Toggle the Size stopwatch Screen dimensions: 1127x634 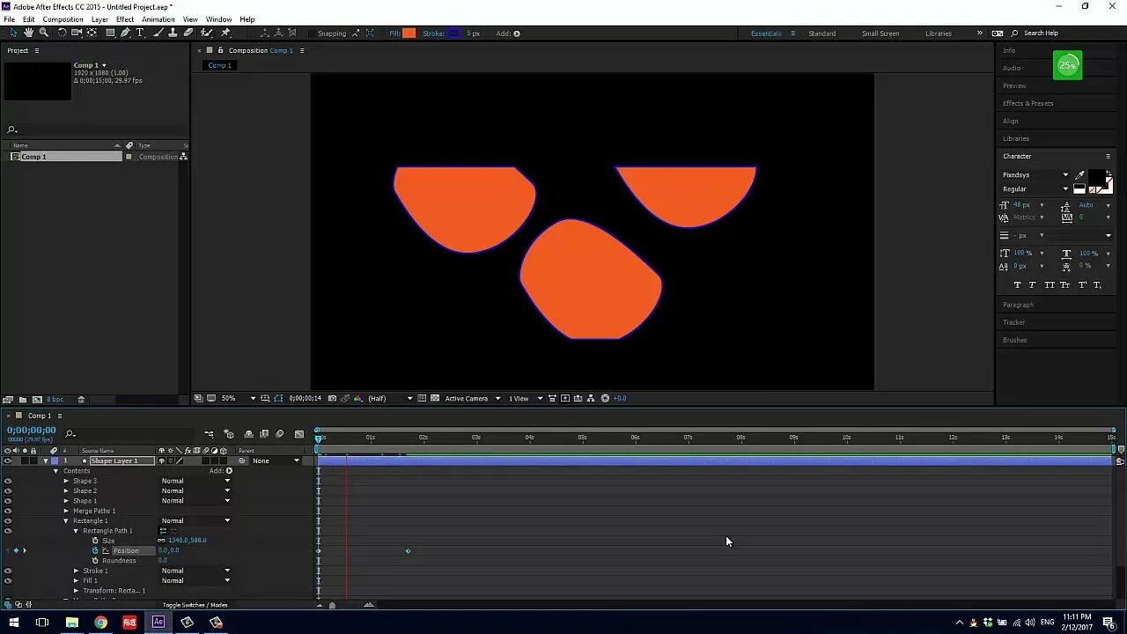point(95,541)
